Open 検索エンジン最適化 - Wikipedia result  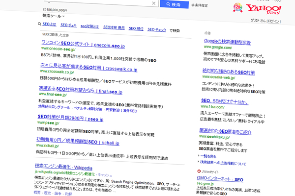(63, 167)
